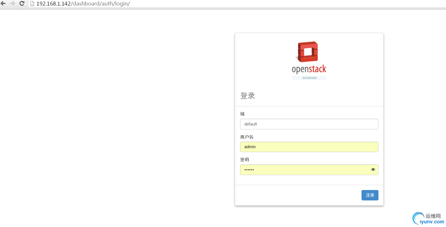Click the 域 field label
The image size is (446, 227).
[x=242, y=114]
